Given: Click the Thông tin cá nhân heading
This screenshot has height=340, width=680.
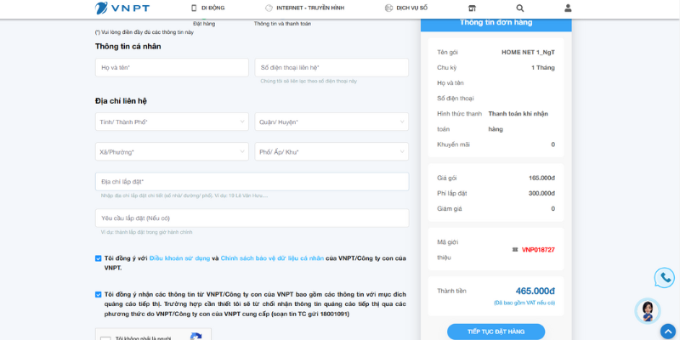Looking at the screenshot, I should click(x=128, y=47).
